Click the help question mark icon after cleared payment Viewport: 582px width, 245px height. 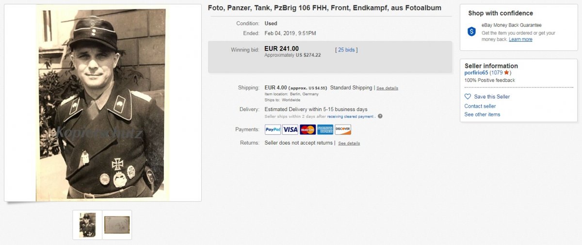pyautogui.click(x=380, y=116)
